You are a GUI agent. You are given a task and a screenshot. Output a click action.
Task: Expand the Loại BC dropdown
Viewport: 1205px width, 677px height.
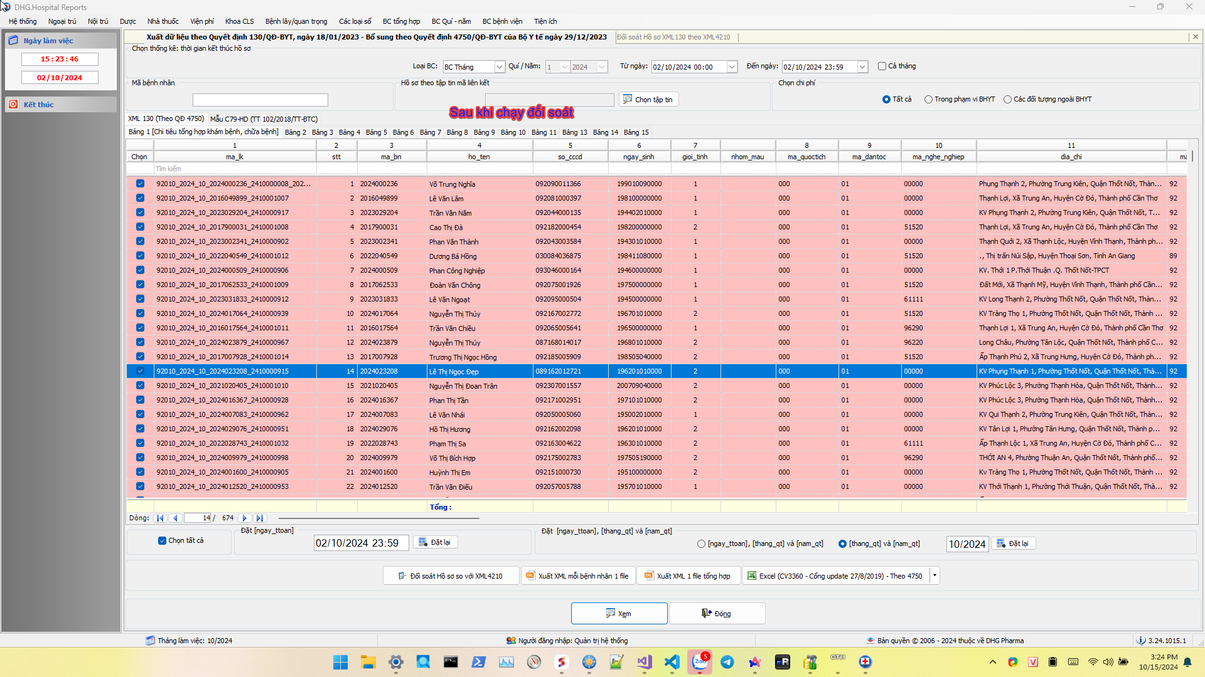click(500, 67)
